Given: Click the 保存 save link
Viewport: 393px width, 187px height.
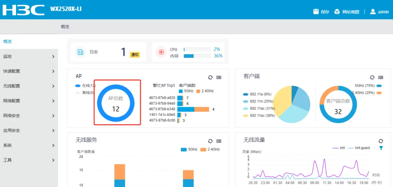Looking at the screenshot, I should [325, 12].
